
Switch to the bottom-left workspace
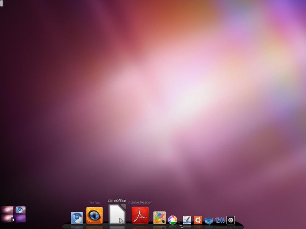7,218
